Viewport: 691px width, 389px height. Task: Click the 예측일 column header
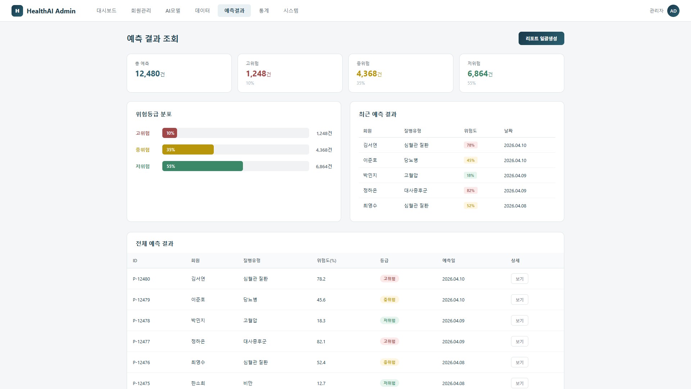pyautogui.click(x=448, y=261)
